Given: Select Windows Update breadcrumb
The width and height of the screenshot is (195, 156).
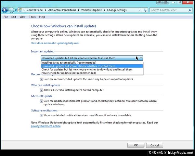Looking at the screenshot, I should 92,10.
